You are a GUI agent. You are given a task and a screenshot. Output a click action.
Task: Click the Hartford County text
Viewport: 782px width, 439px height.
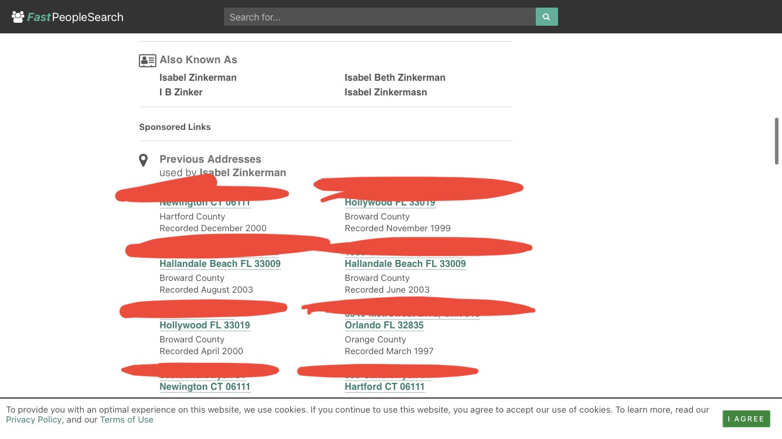[192, 217]
